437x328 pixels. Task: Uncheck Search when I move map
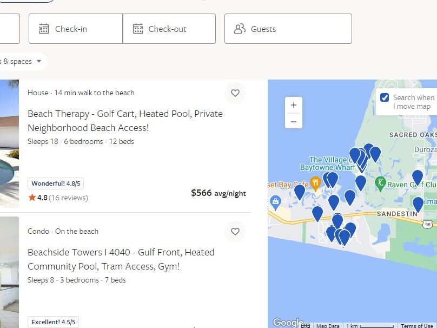[385, 97]
